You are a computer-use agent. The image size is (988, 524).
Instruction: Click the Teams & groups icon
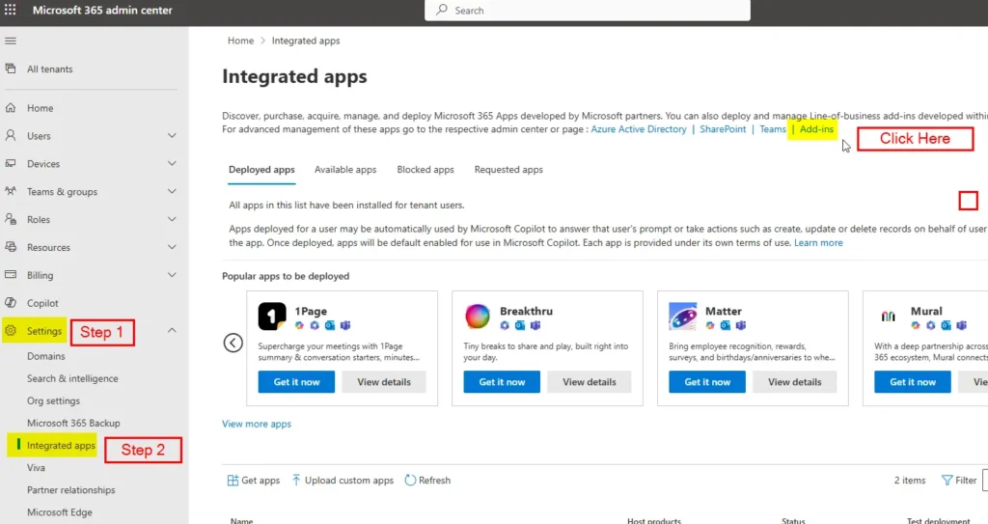click(11, 191)
